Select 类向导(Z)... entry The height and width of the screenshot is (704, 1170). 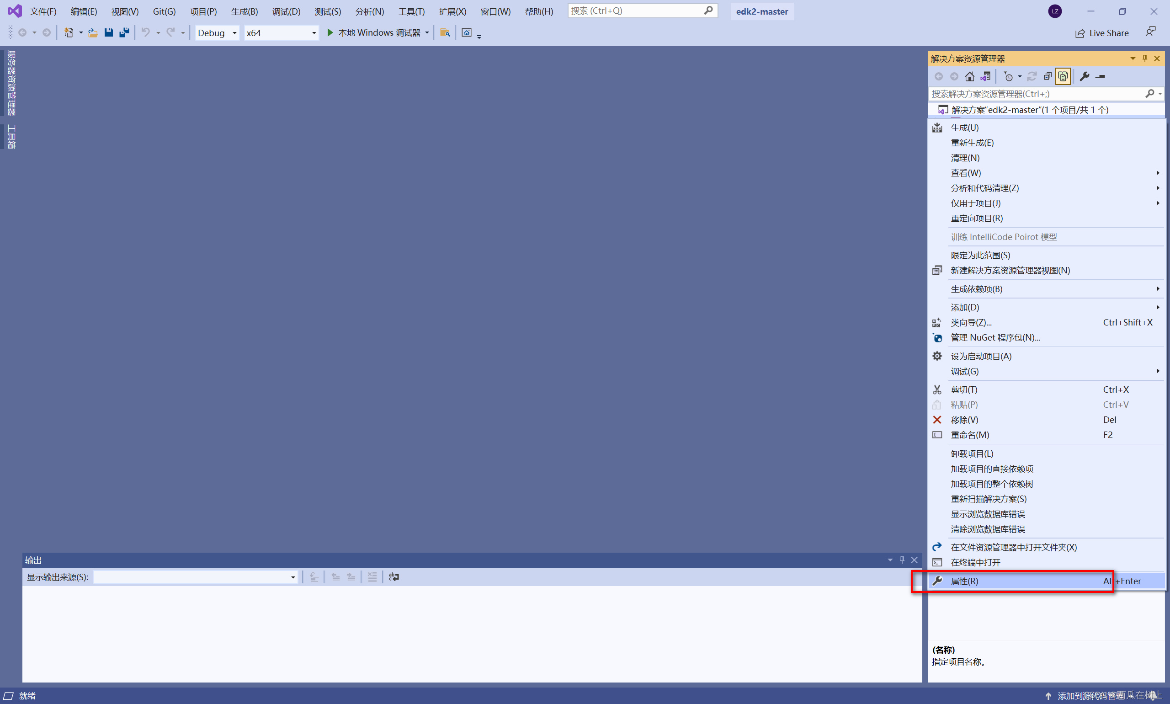pos(1046,323)
